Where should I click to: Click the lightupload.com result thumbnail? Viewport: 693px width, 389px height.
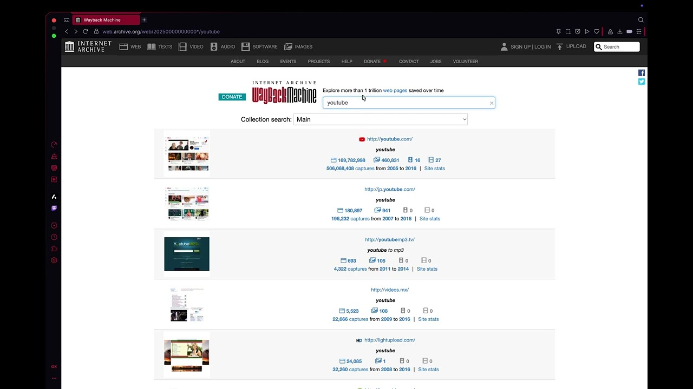point(187,355)
